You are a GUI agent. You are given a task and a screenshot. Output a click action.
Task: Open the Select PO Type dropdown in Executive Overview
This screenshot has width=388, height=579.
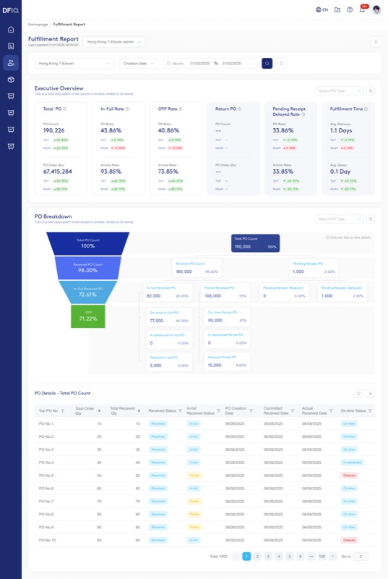pyautogui.click(x=340, y=90)
